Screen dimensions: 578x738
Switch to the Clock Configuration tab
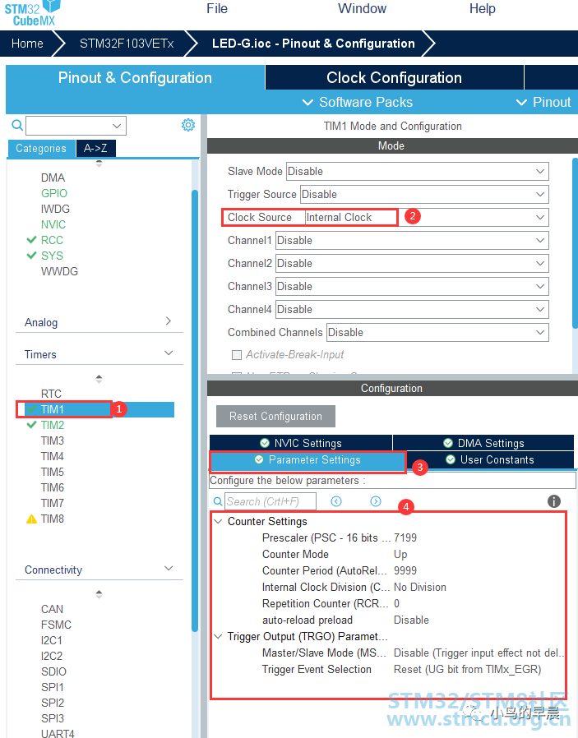(395, 77)
